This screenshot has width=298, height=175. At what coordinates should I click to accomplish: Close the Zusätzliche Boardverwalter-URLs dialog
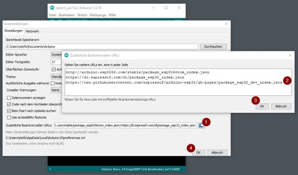pyautogui.click(x=290, y=55)
